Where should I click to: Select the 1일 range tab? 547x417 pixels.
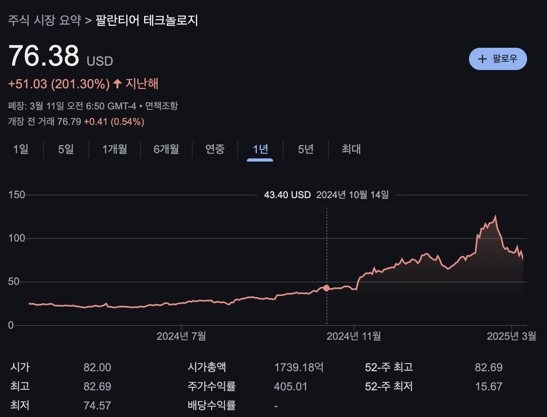(x=21, y=149)
